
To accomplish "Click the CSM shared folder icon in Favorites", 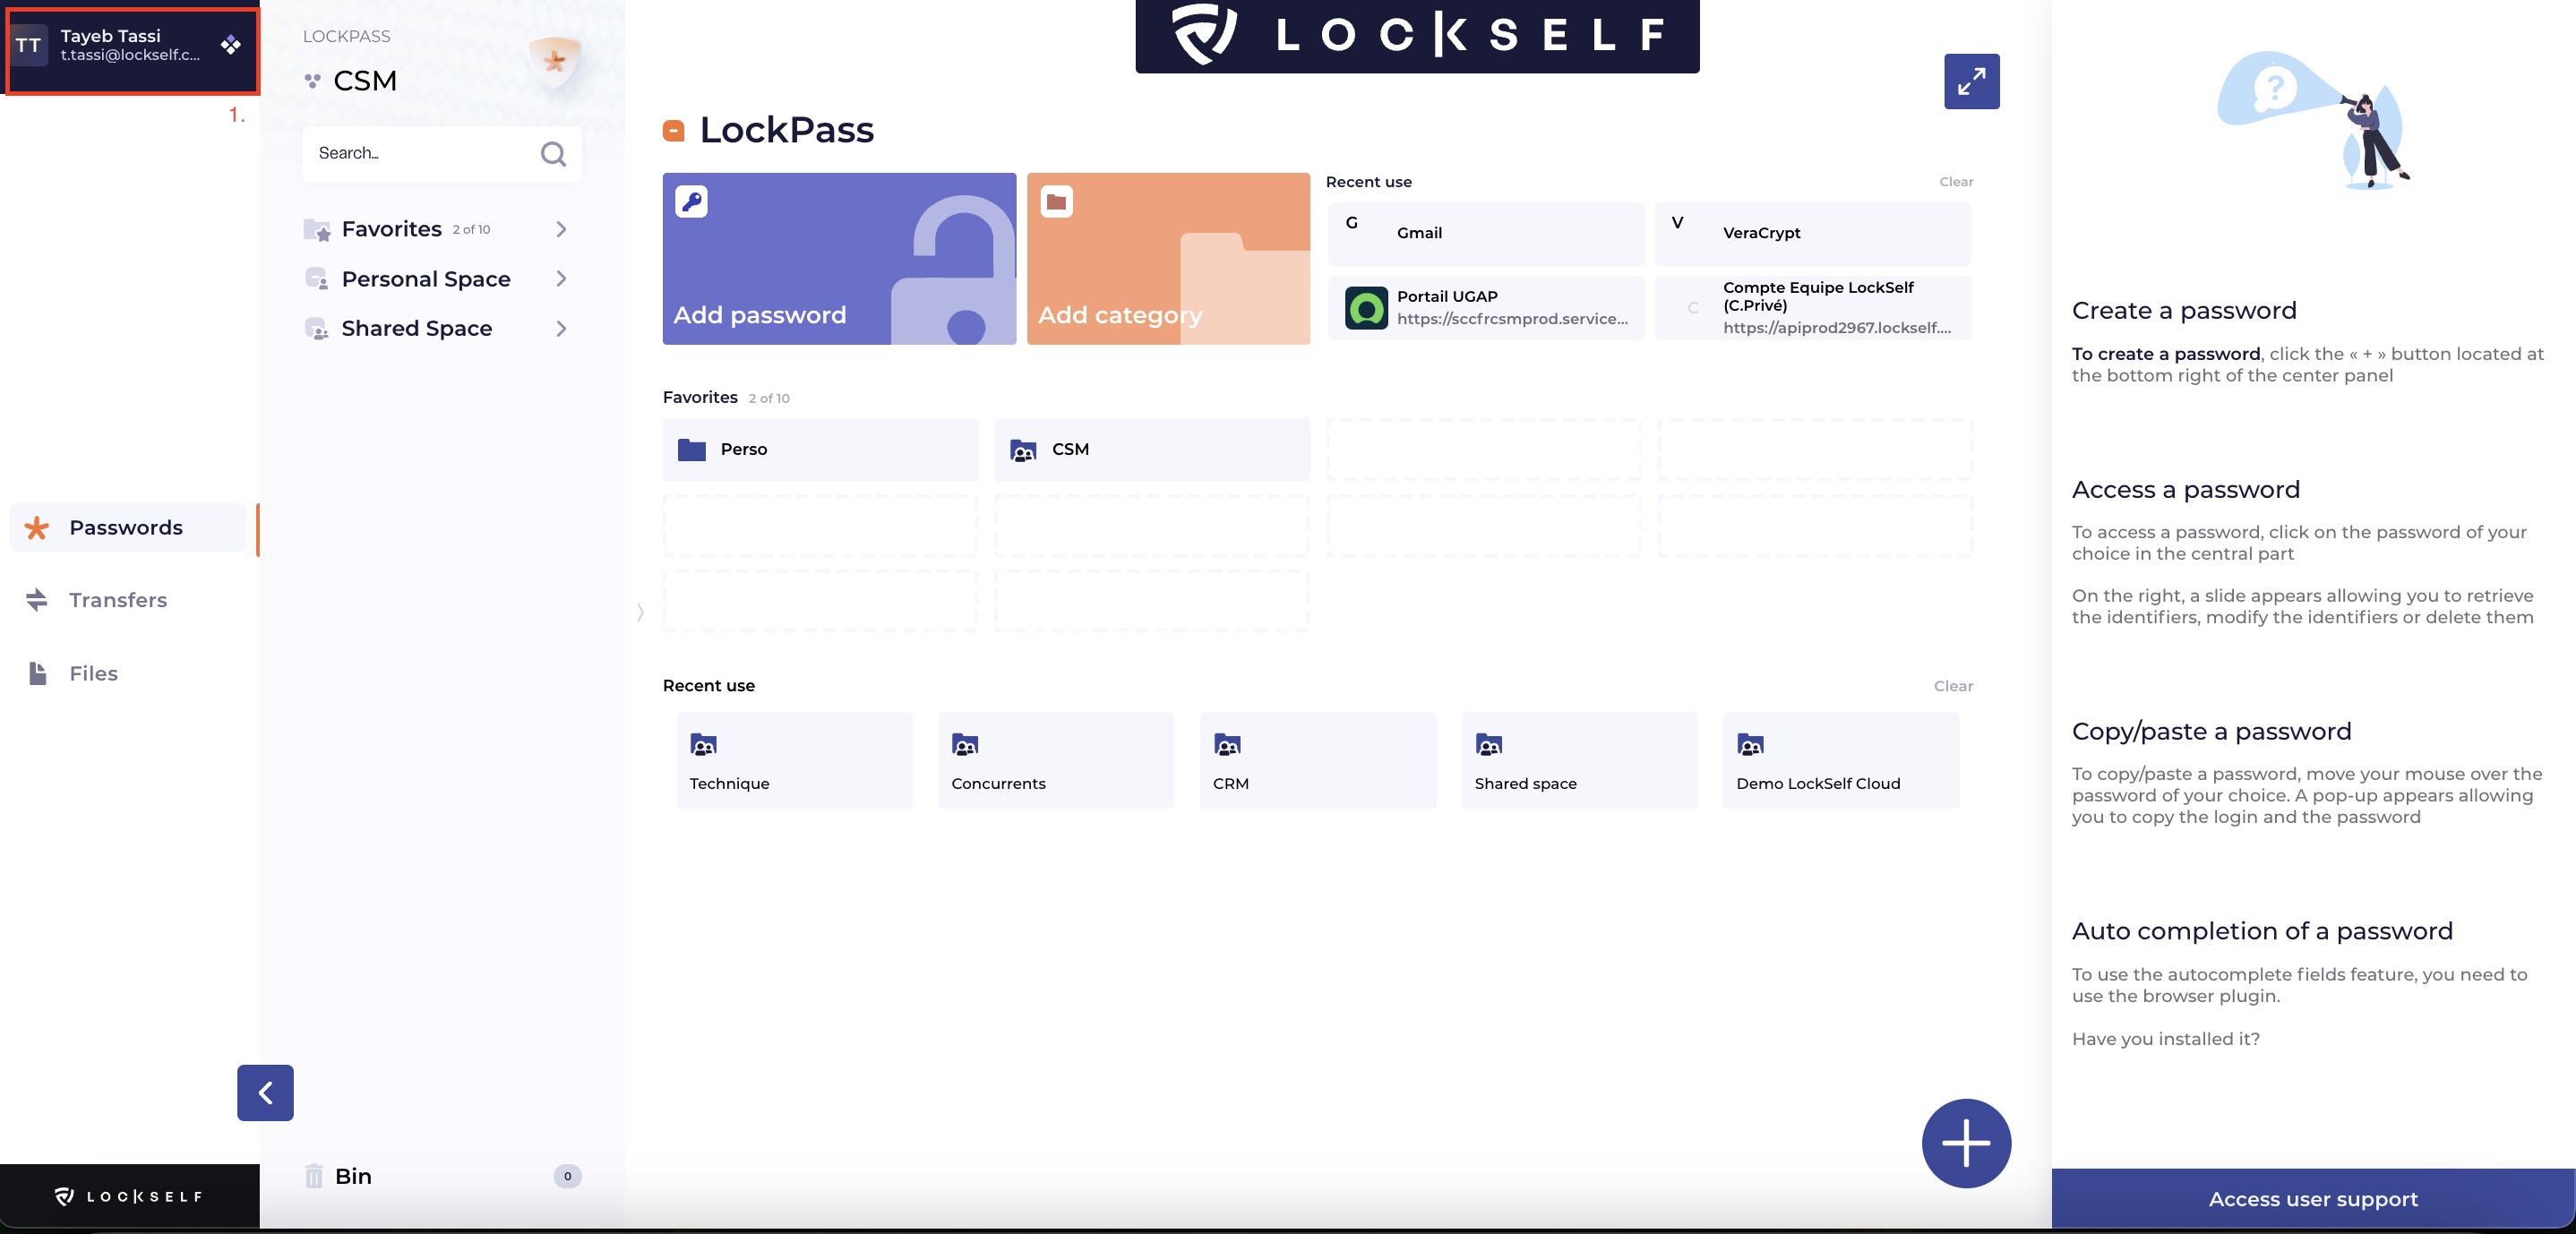I will [x=1023, y=450].
